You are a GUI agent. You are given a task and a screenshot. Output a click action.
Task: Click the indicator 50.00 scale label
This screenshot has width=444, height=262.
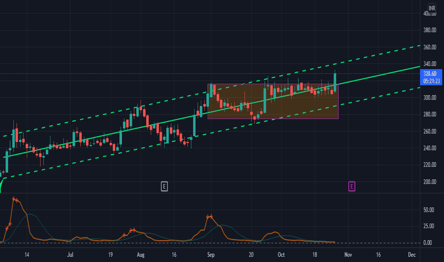(429, 210)
